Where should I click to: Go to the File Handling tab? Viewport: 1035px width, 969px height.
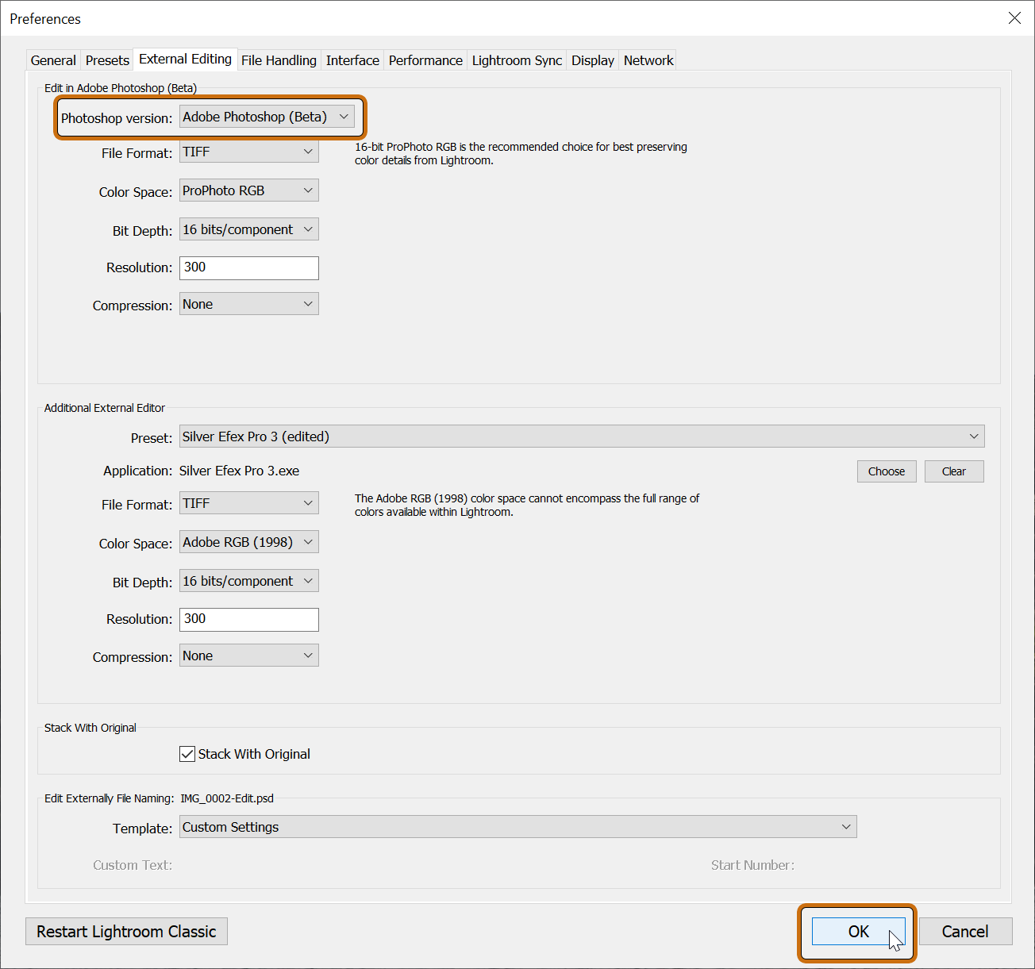coord(279,60)
